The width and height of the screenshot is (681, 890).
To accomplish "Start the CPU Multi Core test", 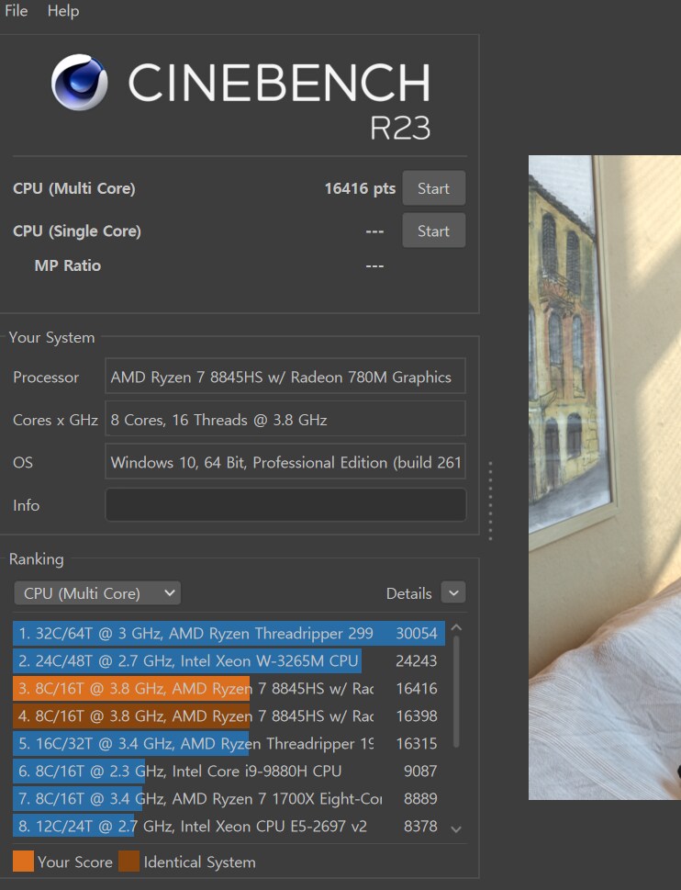I will [434, 188].
